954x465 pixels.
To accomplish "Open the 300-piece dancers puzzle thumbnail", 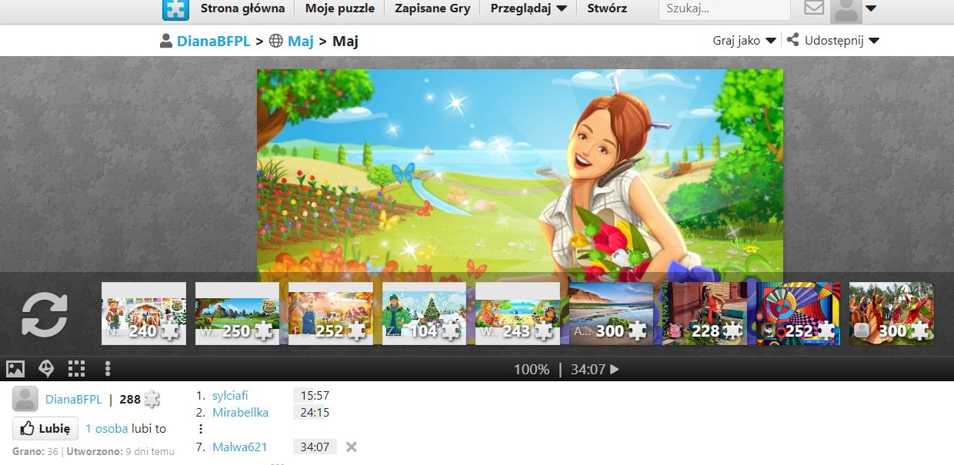I will tap(891, 314).
